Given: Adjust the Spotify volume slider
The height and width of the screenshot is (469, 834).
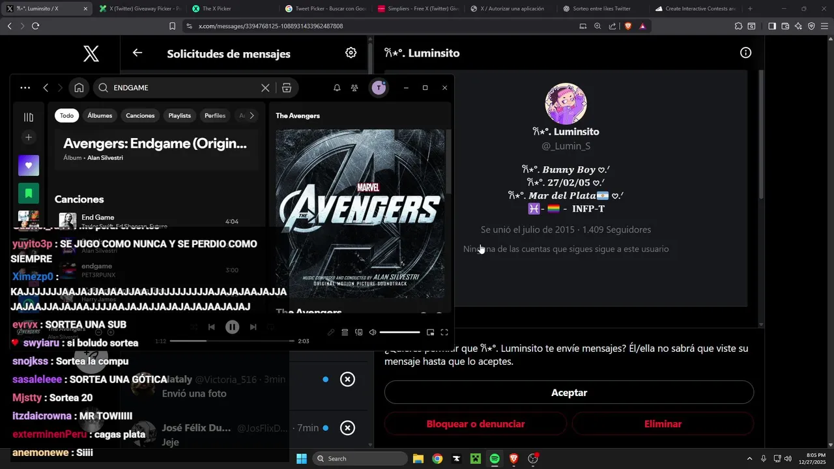Looking at the screenshot, I should pyautogui.click(x=399, y=332).
